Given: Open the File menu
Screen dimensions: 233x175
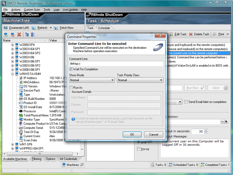Looking at the screenshot, I should (x=6, y=10).
